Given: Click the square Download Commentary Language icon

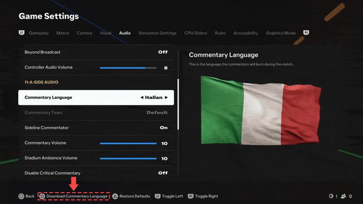Looking at the screenshot, I should coord(42,196).
